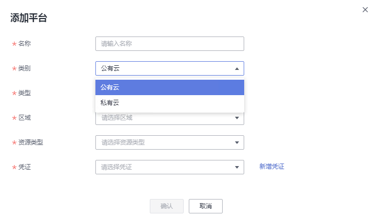375x217 pixels.
Task: Click into the 请输入名称 name field
Action: [x=170, y=44]
